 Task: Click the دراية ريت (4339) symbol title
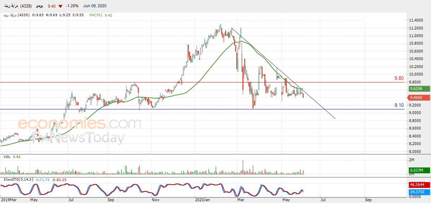click(x=18, y=6)
